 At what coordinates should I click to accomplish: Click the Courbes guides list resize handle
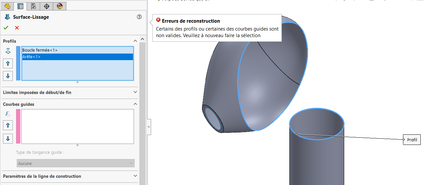click(78, 145)
